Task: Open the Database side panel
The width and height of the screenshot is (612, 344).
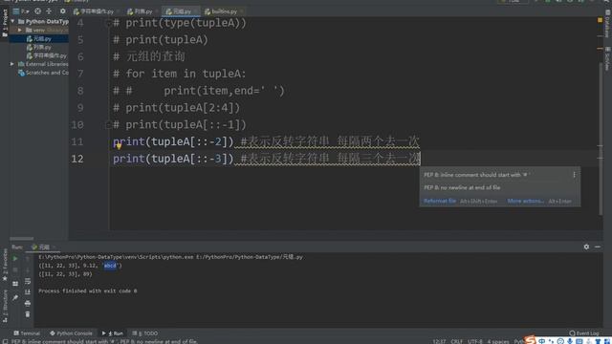Action: point(608,24)
